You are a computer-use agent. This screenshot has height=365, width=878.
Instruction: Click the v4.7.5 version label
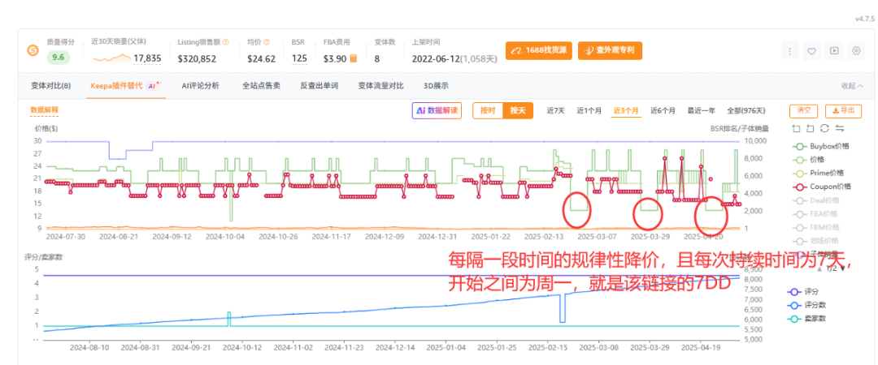pos(864,19)
